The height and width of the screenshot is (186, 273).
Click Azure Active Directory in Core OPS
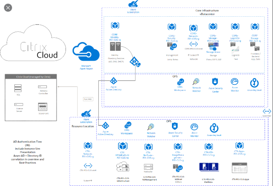pos(114,81)
